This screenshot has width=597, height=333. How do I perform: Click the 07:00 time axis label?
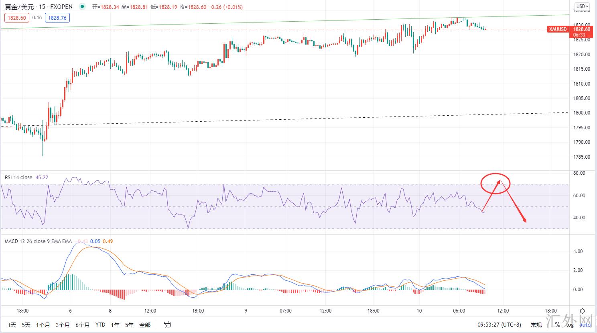coord(286,311)
